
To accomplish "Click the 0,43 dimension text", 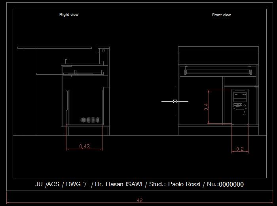I will pos(84,146).
